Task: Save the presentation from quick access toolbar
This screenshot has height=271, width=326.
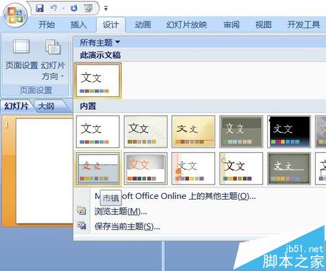Action: (x=40, y=8)
